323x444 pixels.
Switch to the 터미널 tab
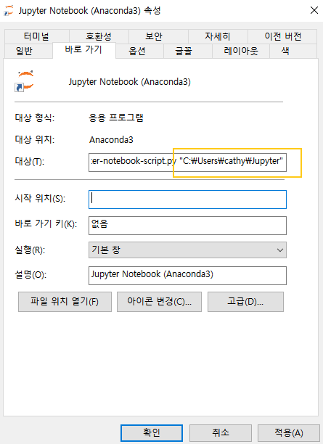click(x=37, y=36)
